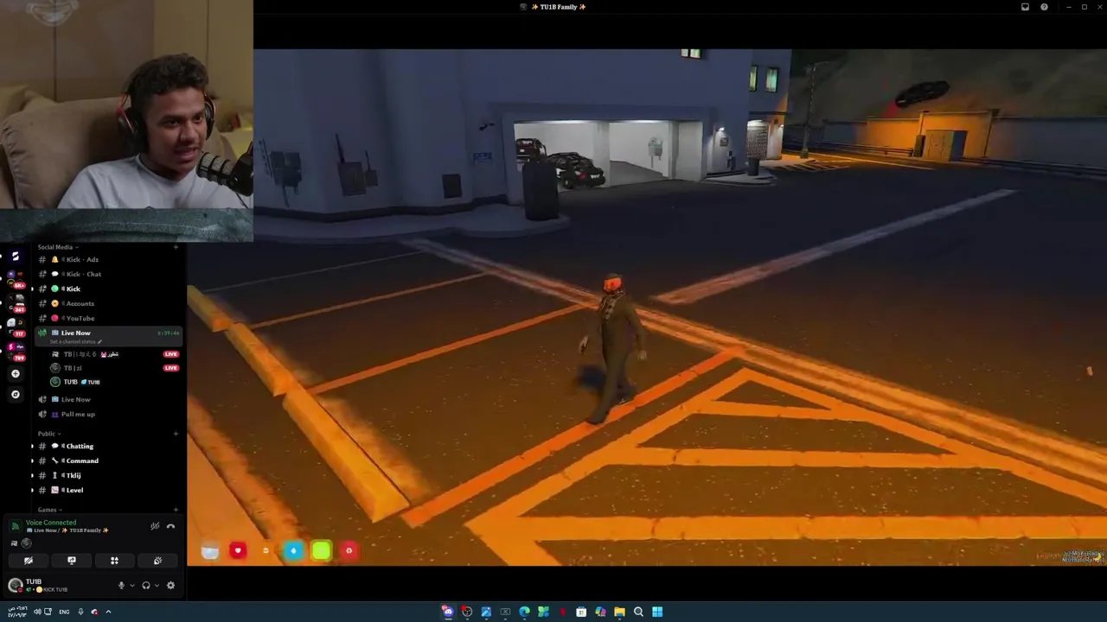Show hidden system tray icons
The image size is (1107, 622).
point(108,612)
